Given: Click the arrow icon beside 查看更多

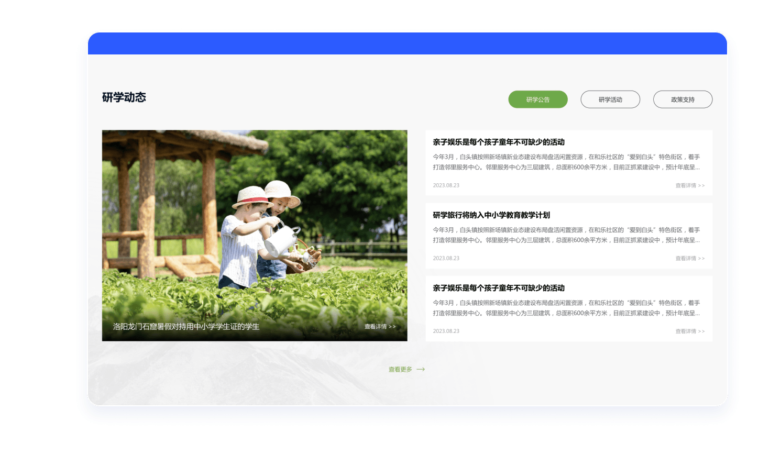Looking at the screenshot, I should pos(421,370).
